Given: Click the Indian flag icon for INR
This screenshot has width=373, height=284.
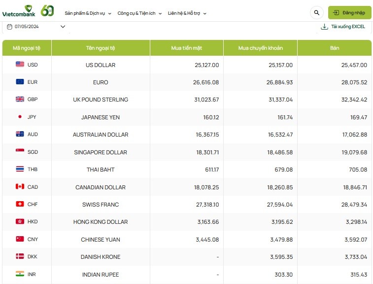Looking at the screenshot, I should (20, 274).
